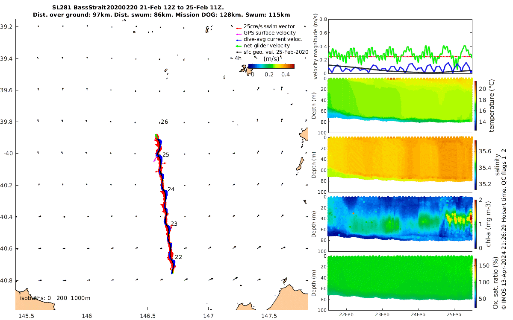Click the oxygen saturation depth-section plot
The width and height of the screenshot is (513, 320).
(400, 282)
